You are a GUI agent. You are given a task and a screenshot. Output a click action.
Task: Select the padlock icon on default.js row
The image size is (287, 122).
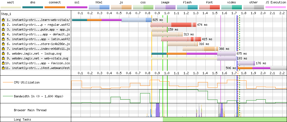[x=3, y=34]
